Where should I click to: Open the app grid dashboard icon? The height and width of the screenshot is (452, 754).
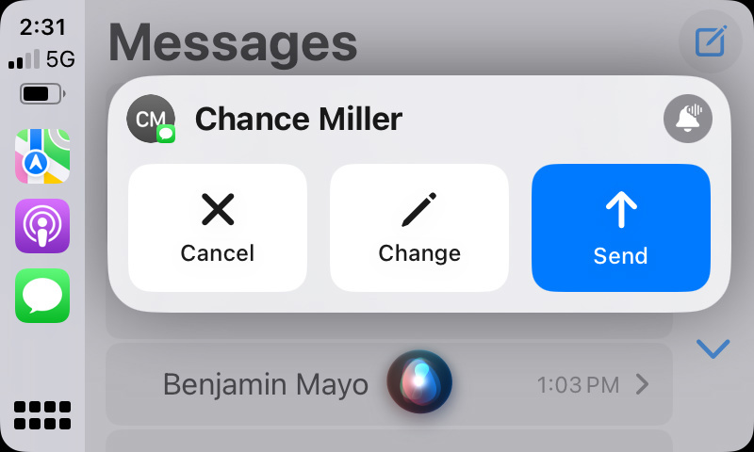click(42, 415)
